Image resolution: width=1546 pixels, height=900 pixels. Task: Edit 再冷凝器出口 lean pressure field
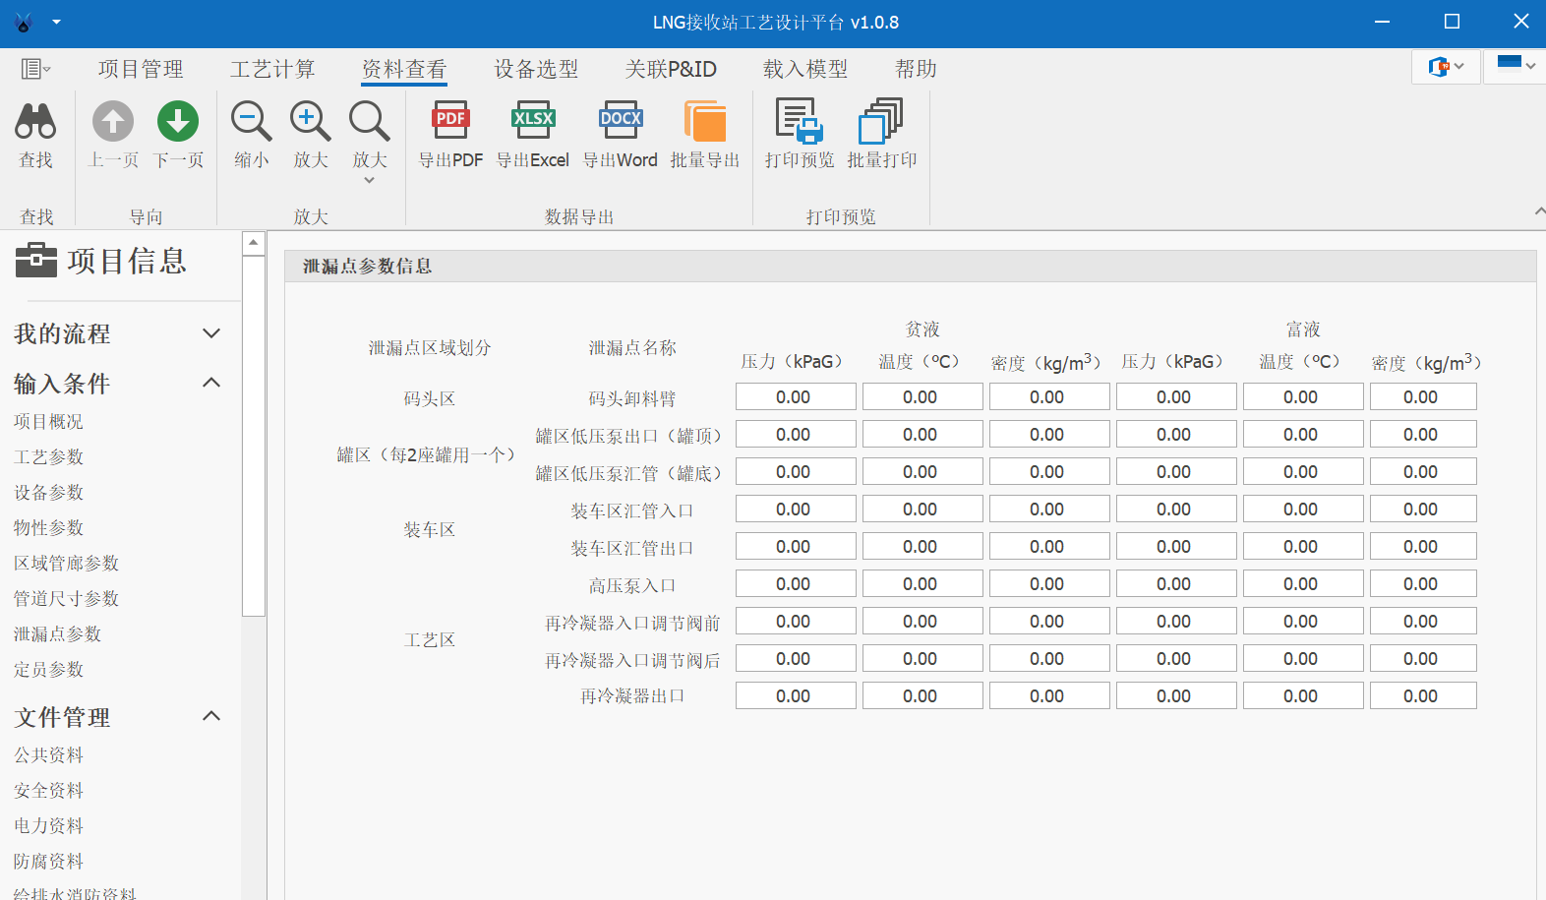click(796, 696)
